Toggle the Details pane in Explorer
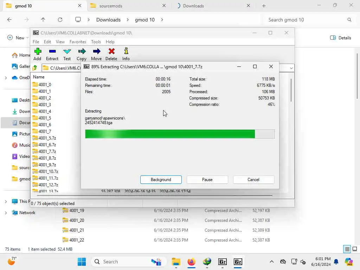This screenshot has width=360, height=270. [340, 38]
